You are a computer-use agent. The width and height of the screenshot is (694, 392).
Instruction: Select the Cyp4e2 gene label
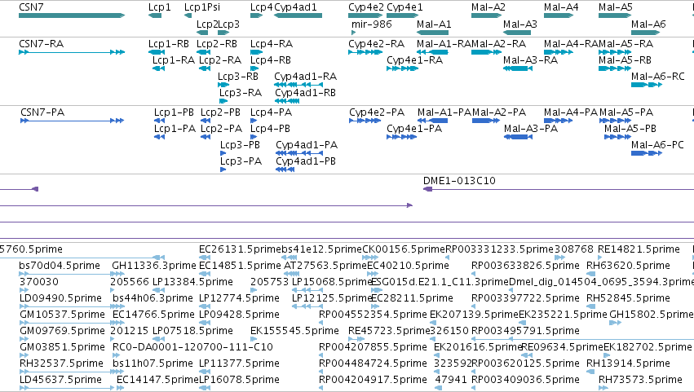coord(366,7)
